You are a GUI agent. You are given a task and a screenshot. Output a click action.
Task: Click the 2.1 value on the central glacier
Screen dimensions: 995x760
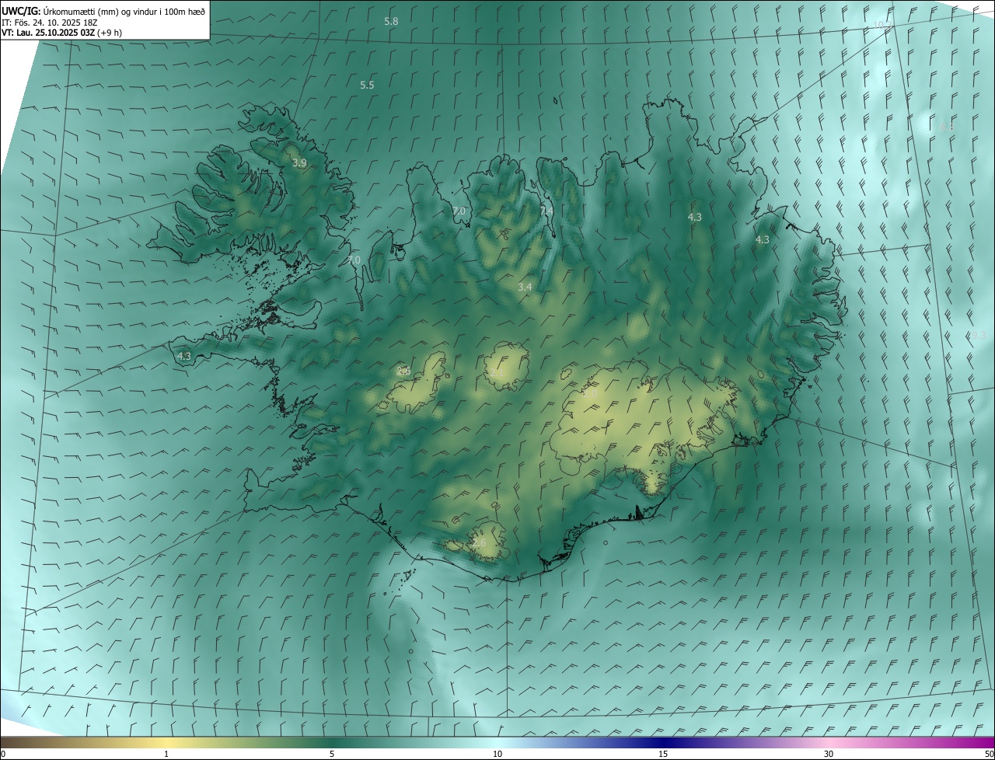pos(497,372)
